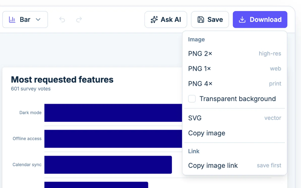Click the Offline access axis label

27,139
